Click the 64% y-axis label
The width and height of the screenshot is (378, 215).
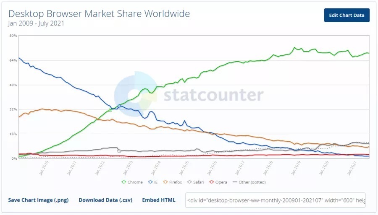[x=13, y=60]
